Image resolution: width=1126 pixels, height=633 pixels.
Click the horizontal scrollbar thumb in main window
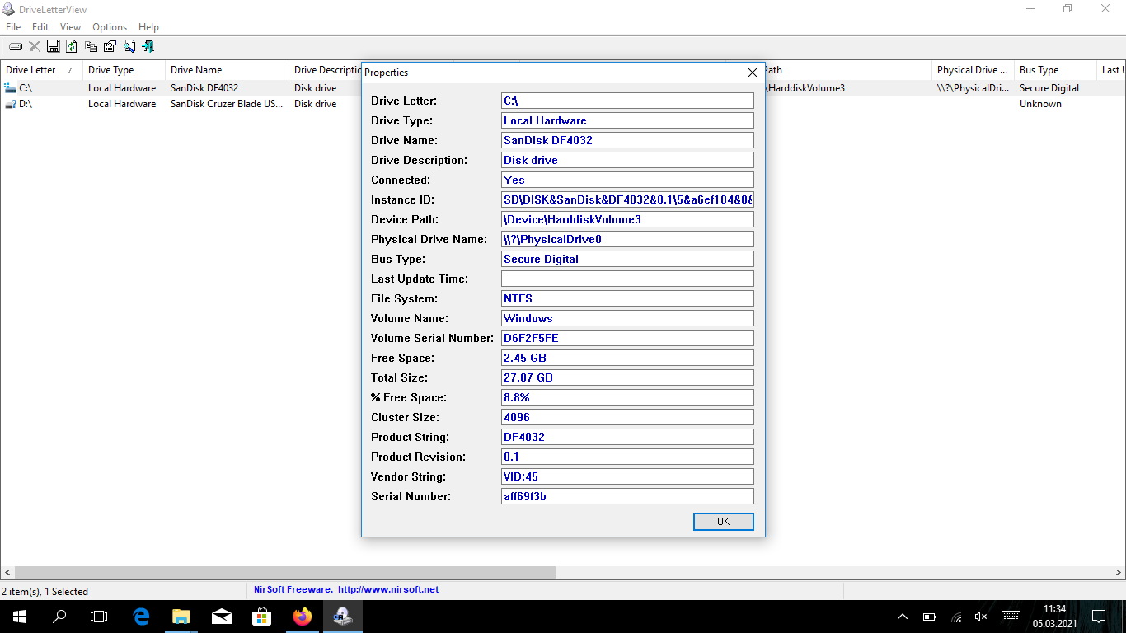(x=285, y=572)
